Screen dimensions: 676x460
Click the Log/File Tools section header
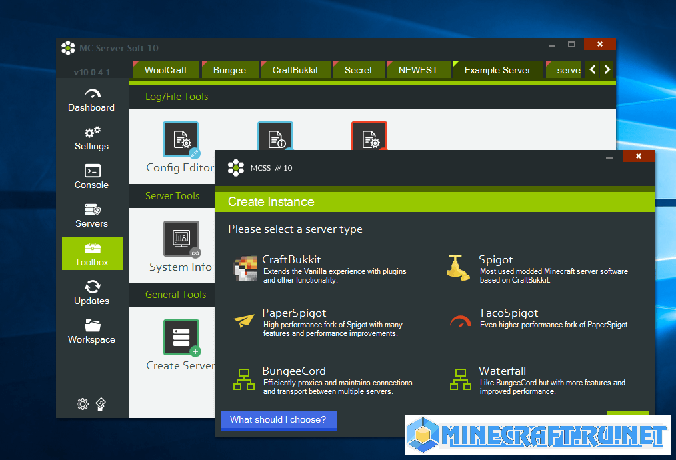click(x=177, y=97)
